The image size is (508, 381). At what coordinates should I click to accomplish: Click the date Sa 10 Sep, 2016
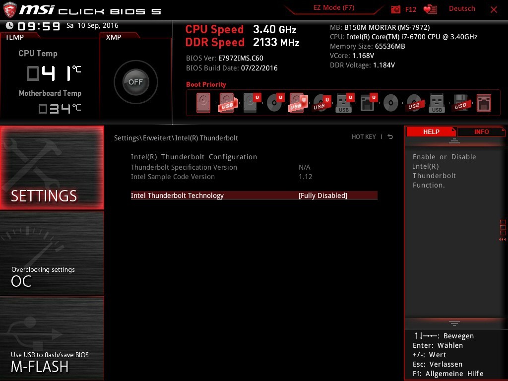92,25
